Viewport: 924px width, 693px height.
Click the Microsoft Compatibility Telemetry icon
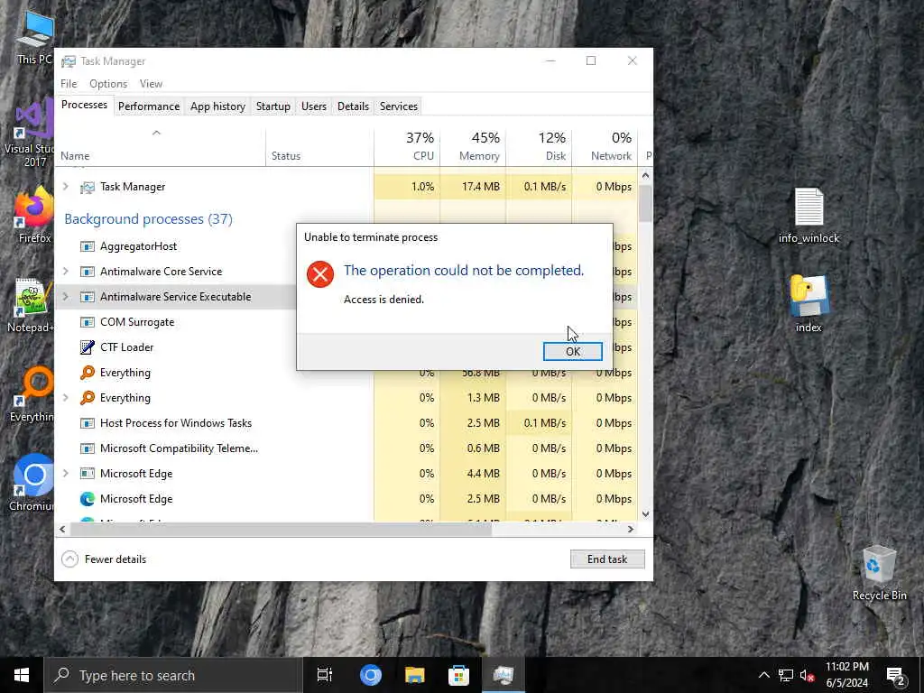pos(88,448)
